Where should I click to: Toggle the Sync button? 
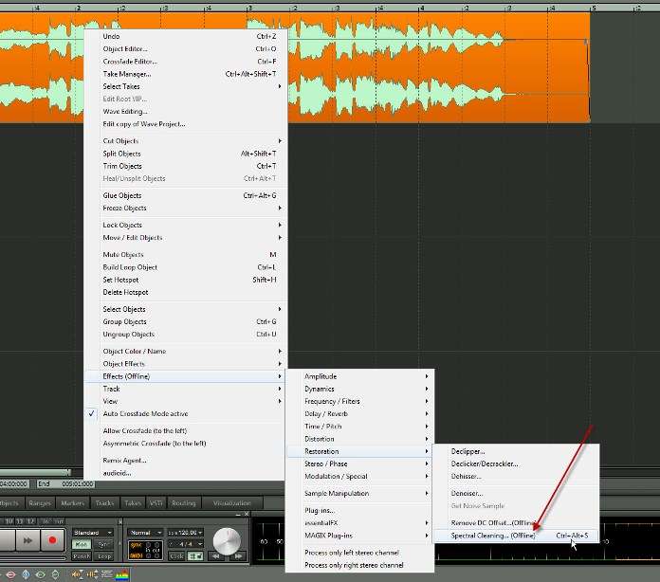(103, 544)
